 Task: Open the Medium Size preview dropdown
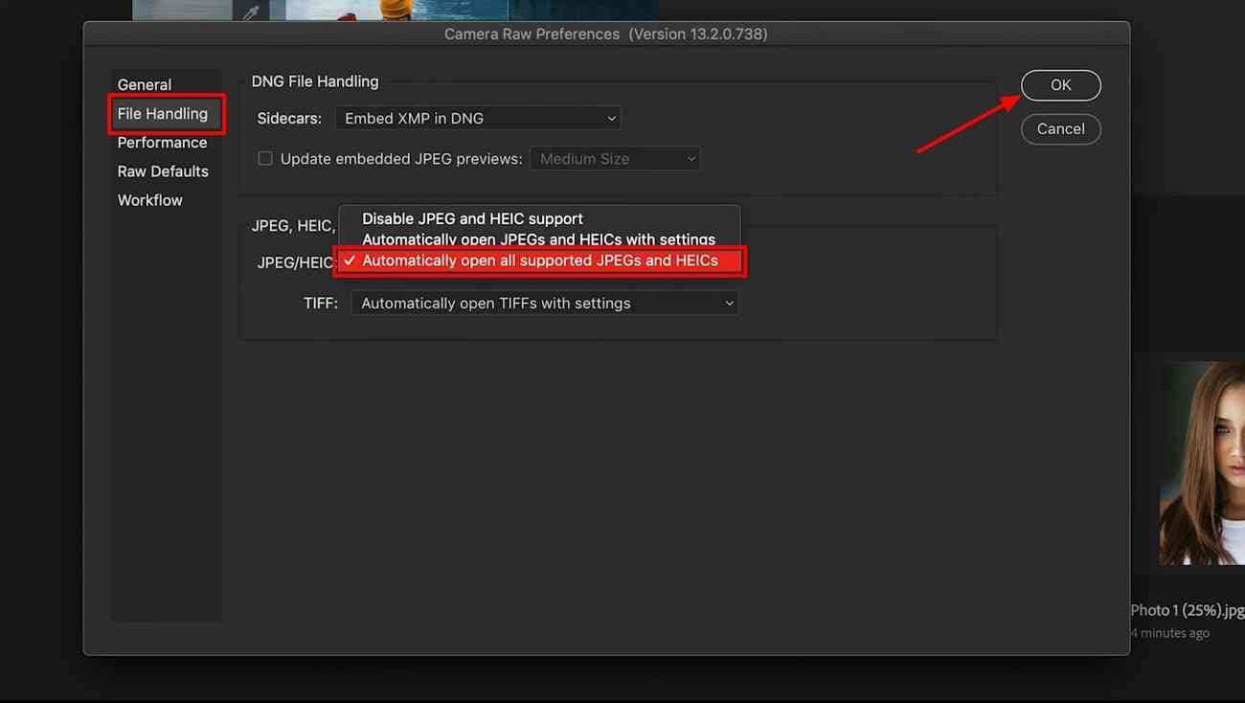pos(615,159)
